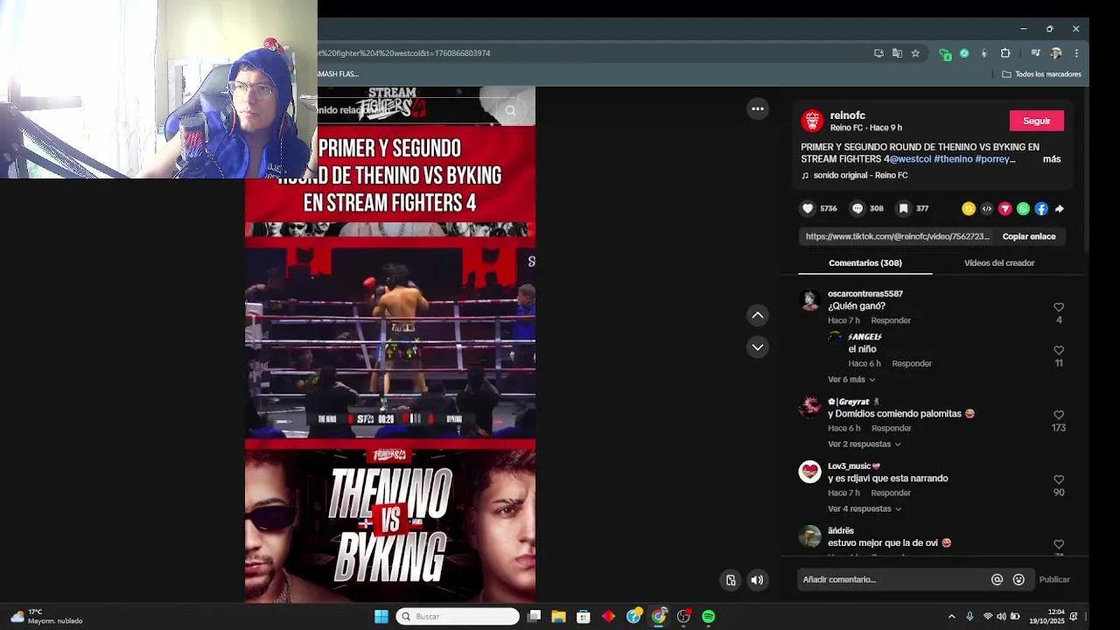
Task: Reply to oscarcontreras5587 with 'Responder'
Action: [891, 320]
